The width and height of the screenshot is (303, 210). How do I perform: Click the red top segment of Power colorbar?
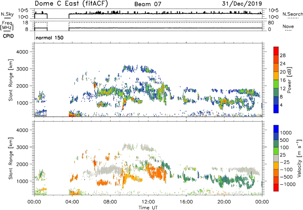pos(276,51)
